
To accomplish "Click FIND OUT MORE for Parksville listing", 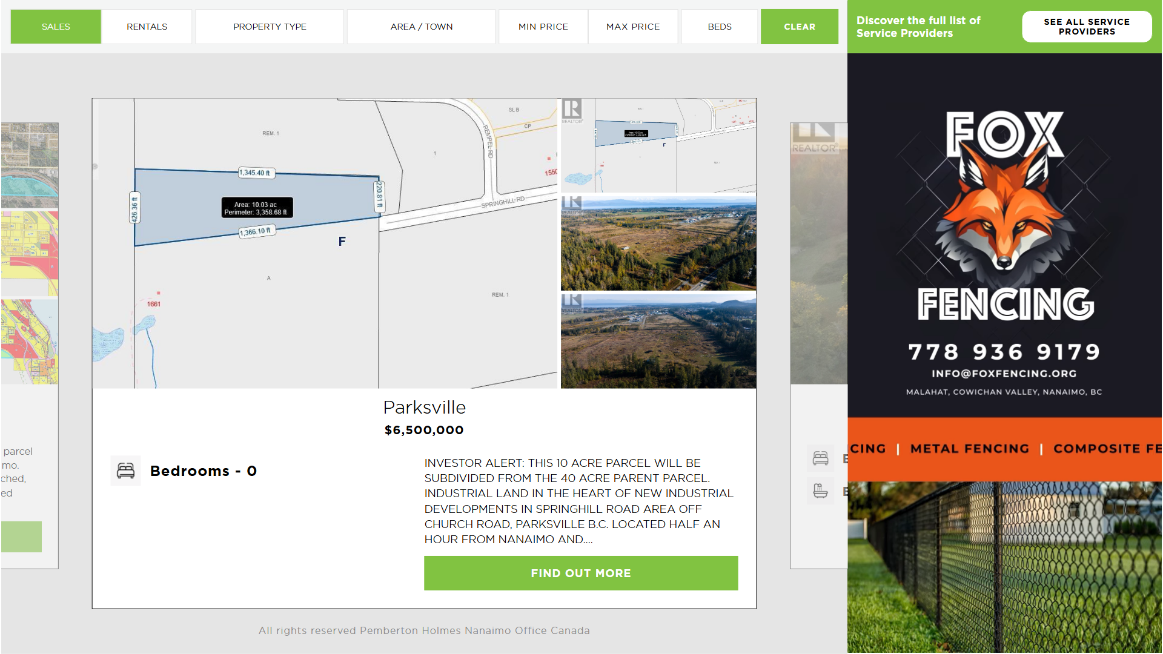I will tap(581, 573).
